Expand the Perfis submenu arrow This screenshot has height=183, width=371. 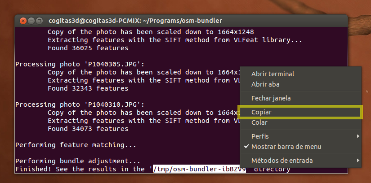click(x=358, y=136)
